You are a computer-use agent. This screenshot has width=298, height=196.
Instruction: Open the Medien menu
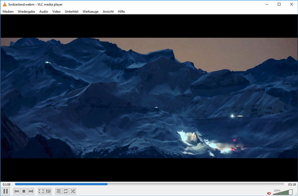(x=8, y=11)
